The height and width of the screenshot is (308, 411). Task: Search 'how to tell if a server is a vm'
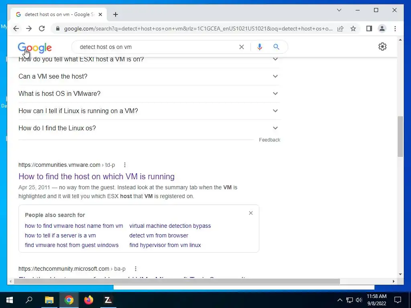(60, 235)
